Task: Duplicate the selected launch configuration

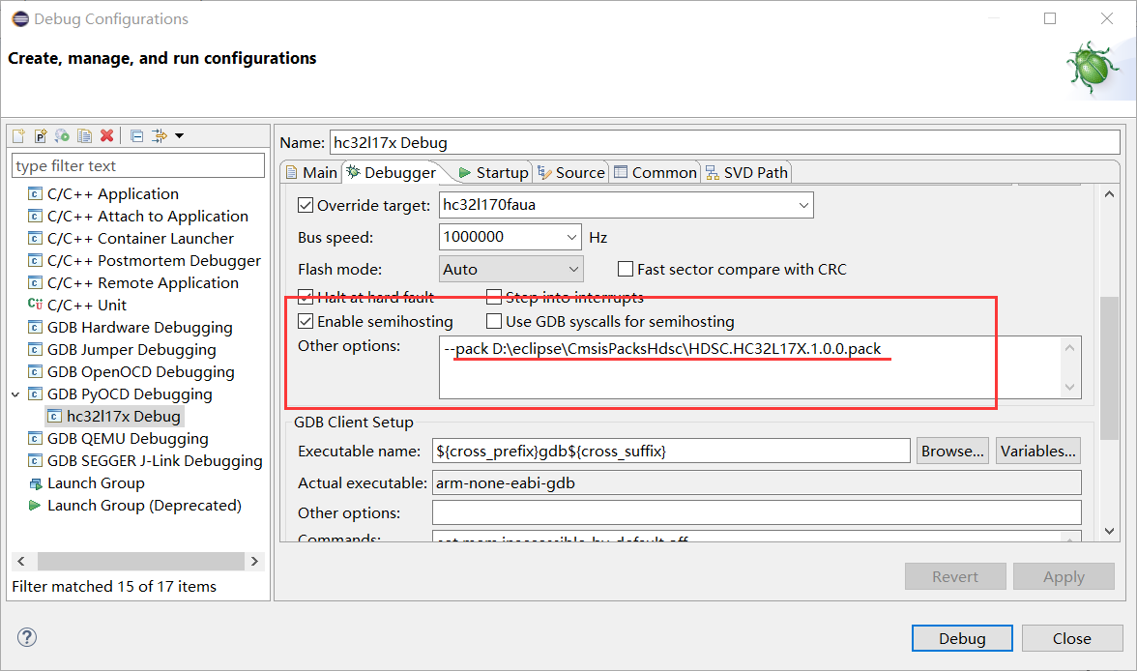Action: click(84, 135)
